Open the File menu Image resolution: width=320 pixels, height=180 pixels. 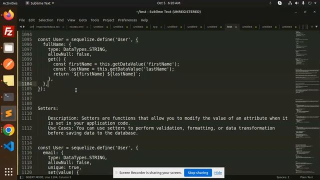coord(22,20)
